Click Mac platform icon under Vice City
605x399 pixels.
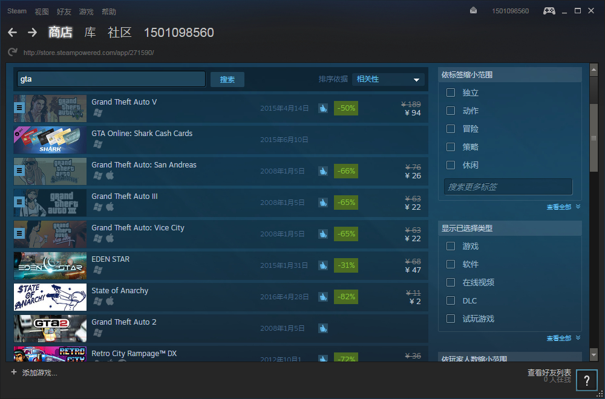[x=110, y=239]
